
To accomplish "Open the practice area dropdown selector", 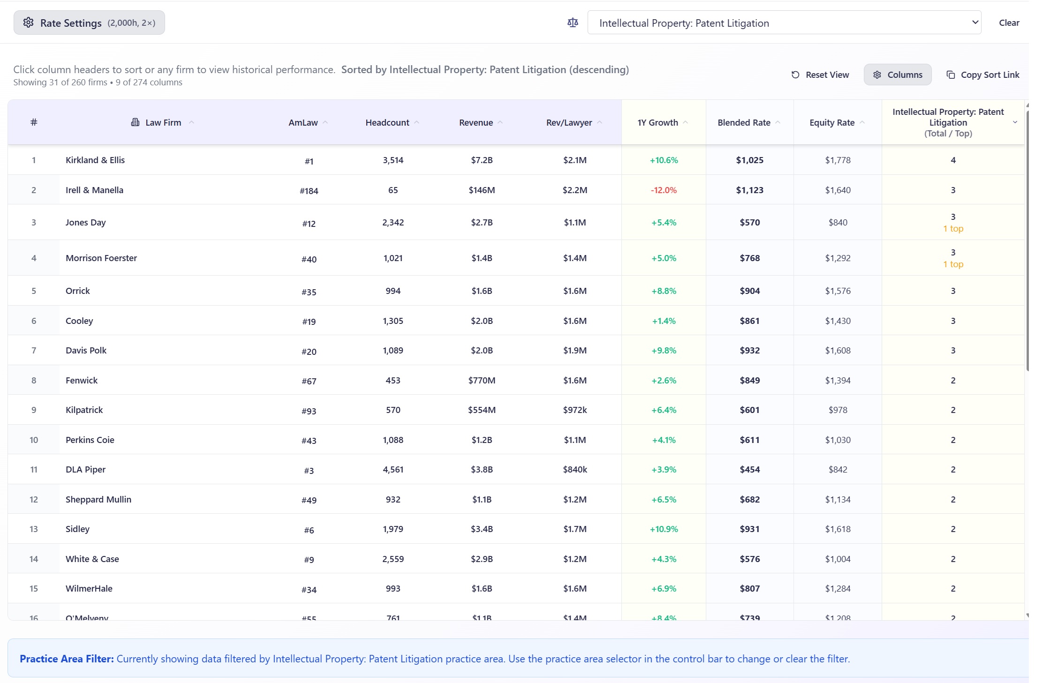I will 784,23.
